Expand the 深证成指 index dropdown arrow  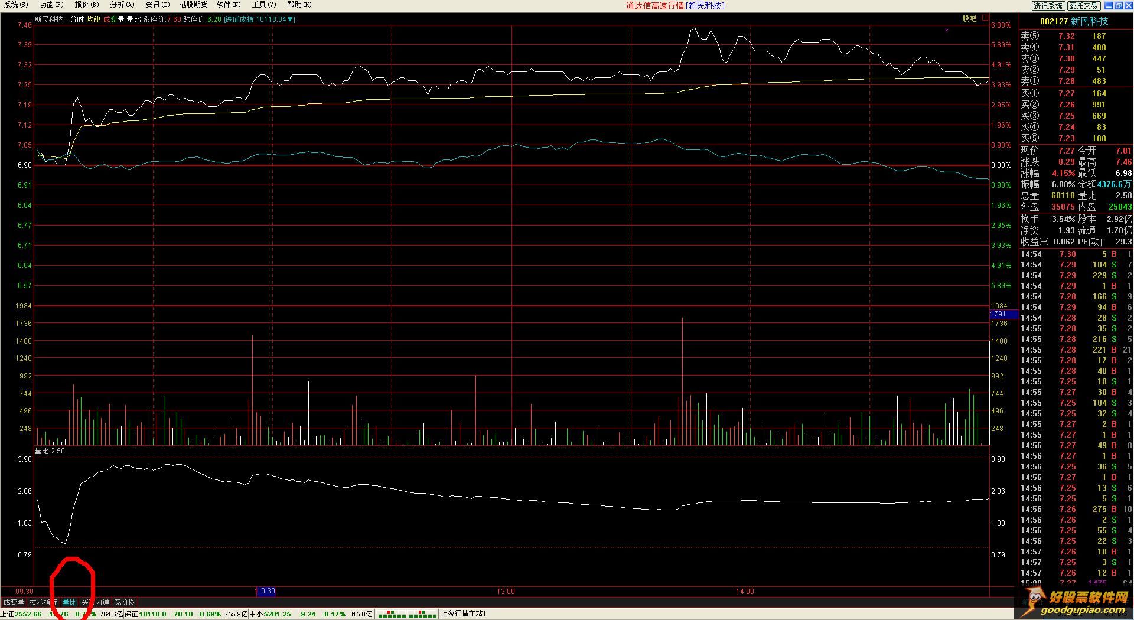290,19
